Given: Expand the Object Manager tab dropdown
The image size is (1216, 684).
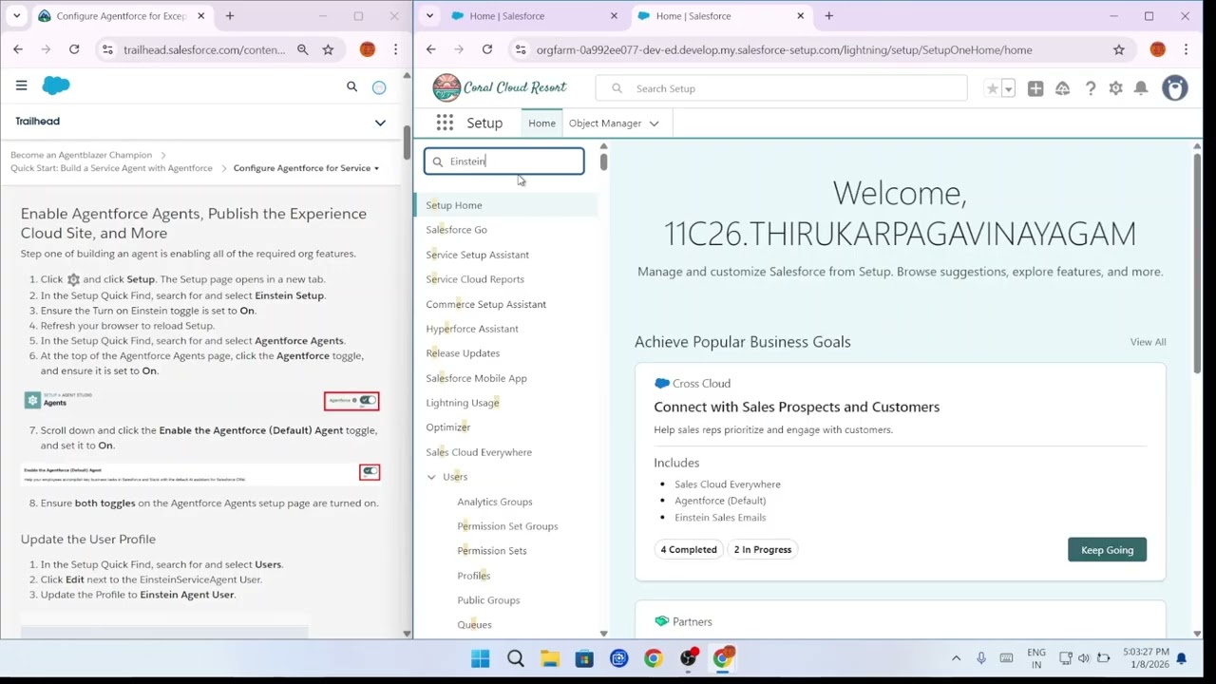Looking at the screenshot, I should 654,123.
